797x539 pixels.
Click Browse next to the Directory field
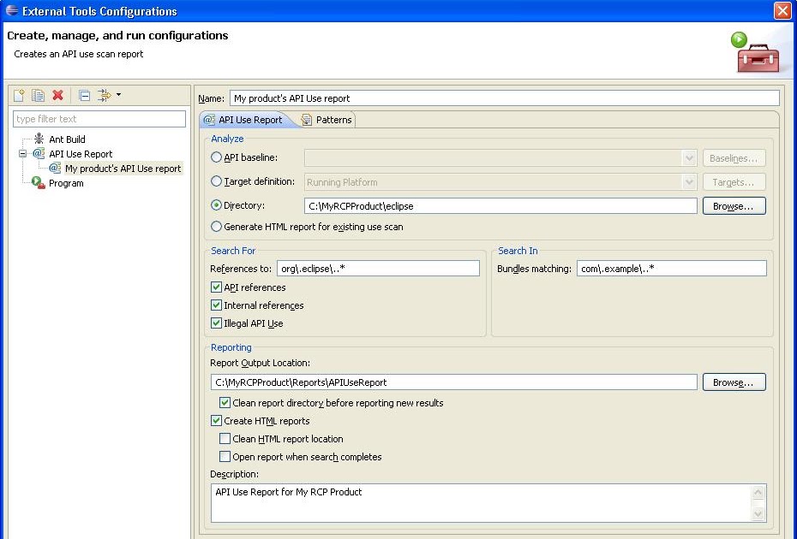tap(734, 205)
